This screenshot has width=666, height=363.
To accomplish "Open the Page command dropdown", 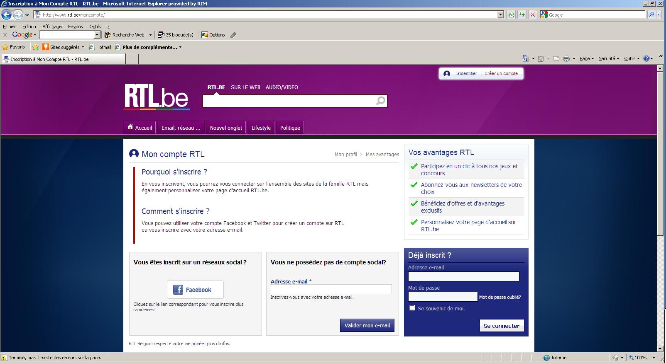I will tap(587, 58).
